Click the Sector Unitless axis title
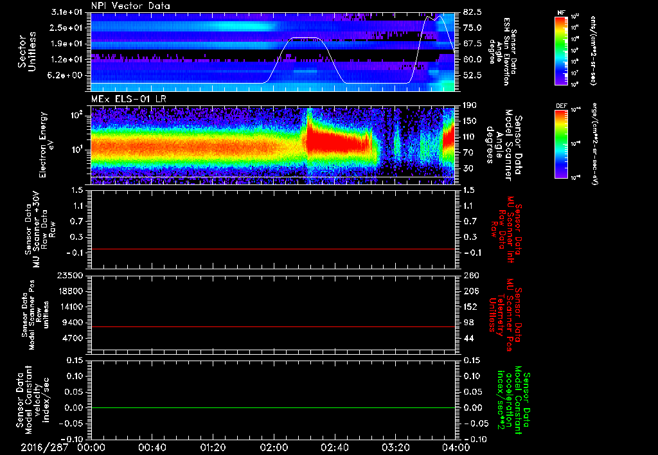This screenshot has height=455, width=658. click(x=27, y=51)
